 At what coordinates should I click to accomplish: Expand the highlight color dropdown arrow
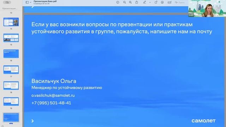click(150, 2)
